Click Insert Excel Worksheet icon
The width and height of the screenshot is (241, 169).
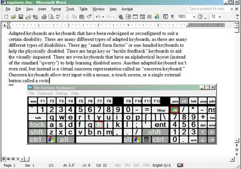pos(142,16)
